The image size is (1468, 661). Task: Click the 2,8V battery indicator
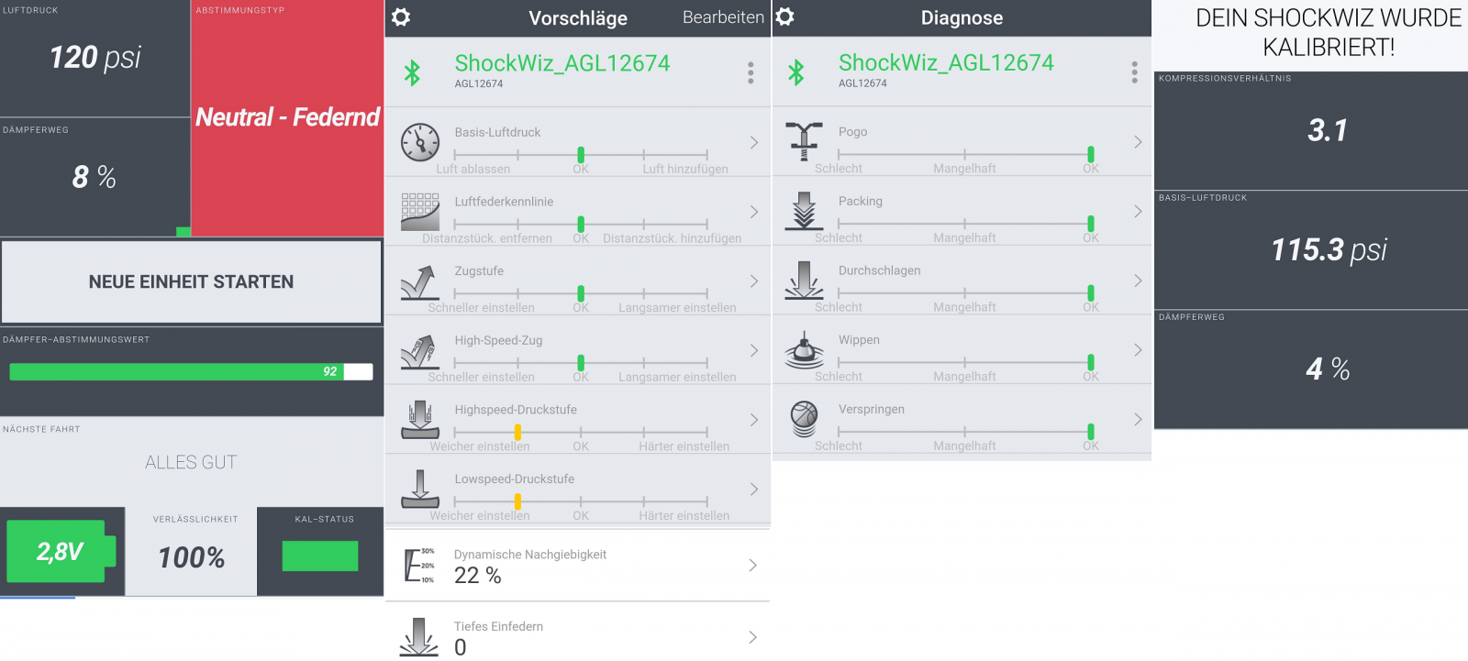(x=61, y=551)
